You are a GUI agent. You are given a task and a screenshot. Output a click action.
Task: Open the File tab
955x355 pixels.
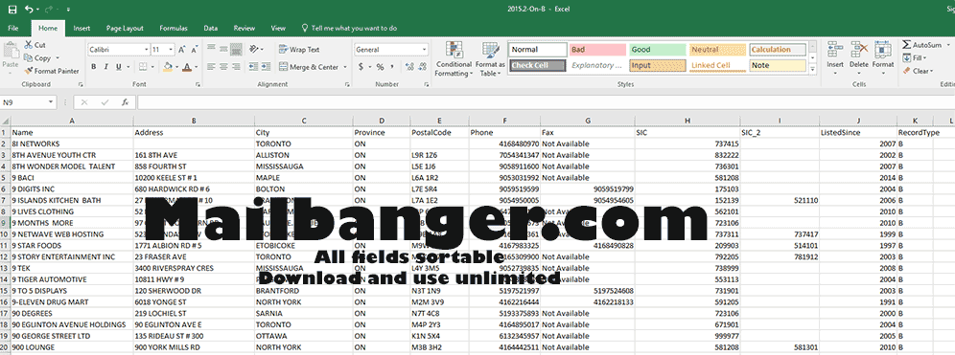[x=13, y=28]
